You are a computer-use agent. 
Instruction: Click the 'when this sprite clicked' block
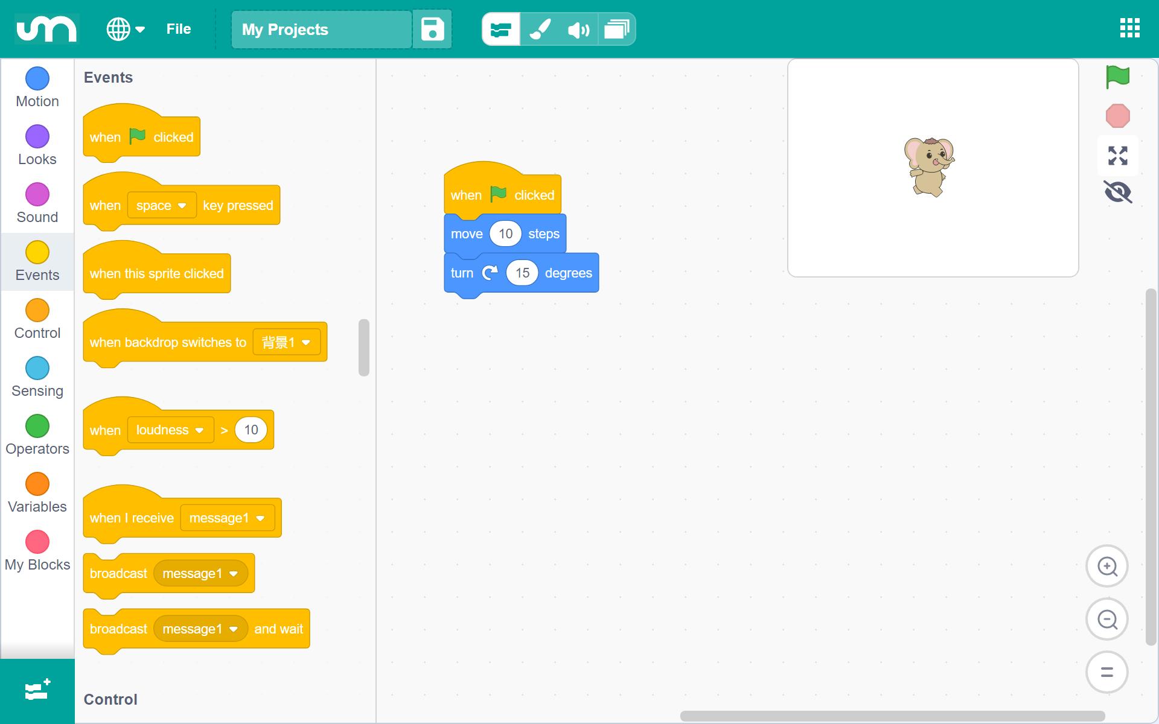click(157, 270)
